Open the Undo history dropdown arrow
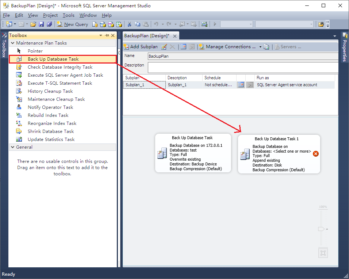 [x=163, y=24]
